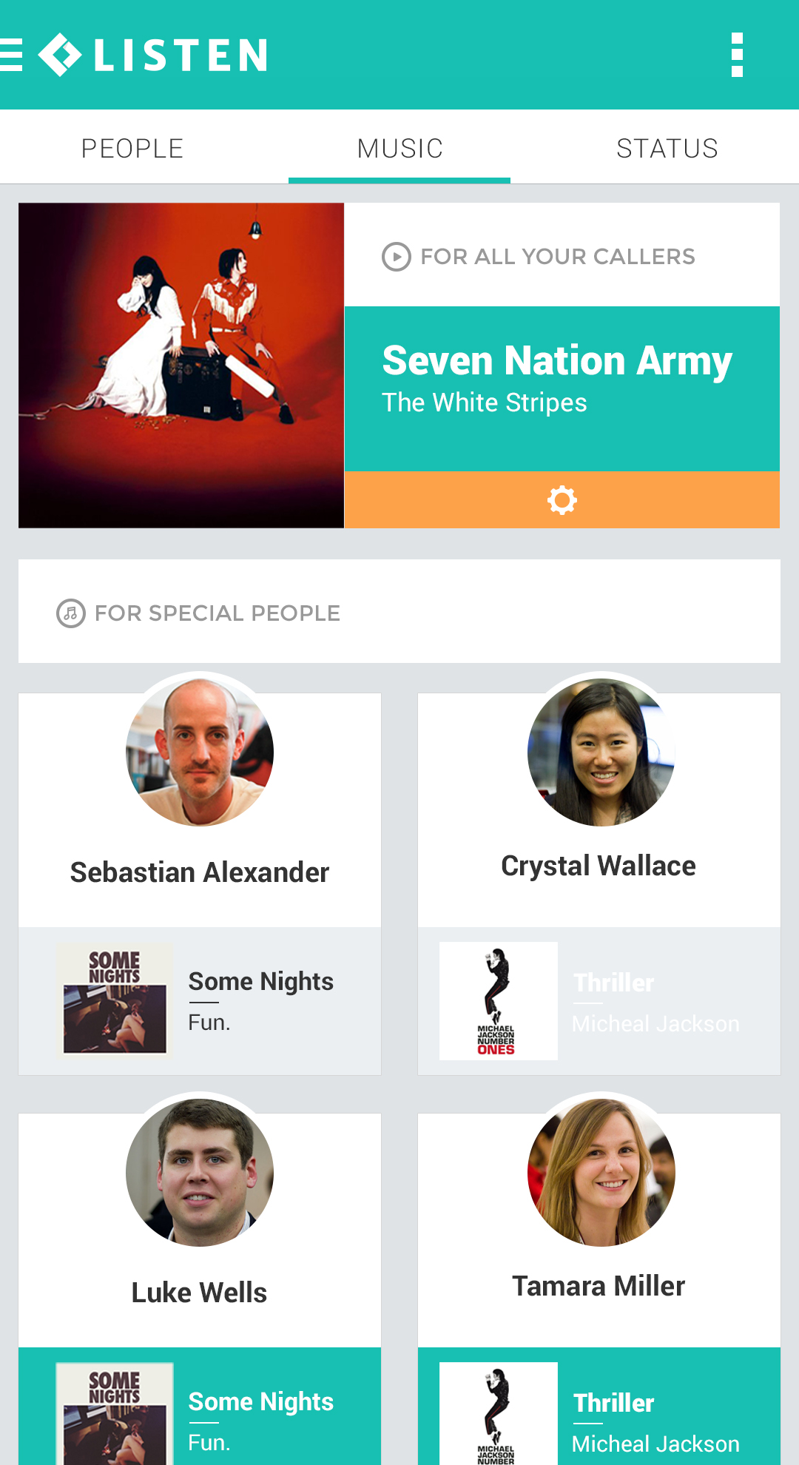Click the Seven Nation Army song title
The height and width of the screenshot is (1465, 799).
(x=557, y=361)
